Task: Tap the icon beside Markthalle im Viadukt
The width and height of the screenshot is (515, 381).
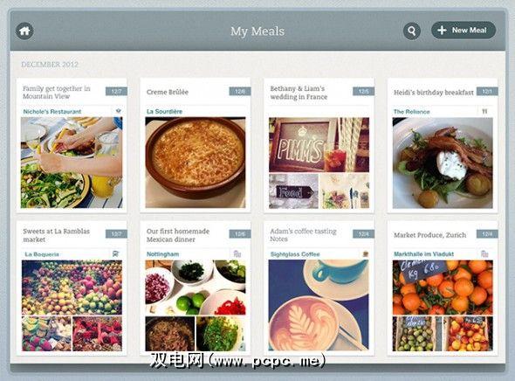Action: [x=484, y=253]
